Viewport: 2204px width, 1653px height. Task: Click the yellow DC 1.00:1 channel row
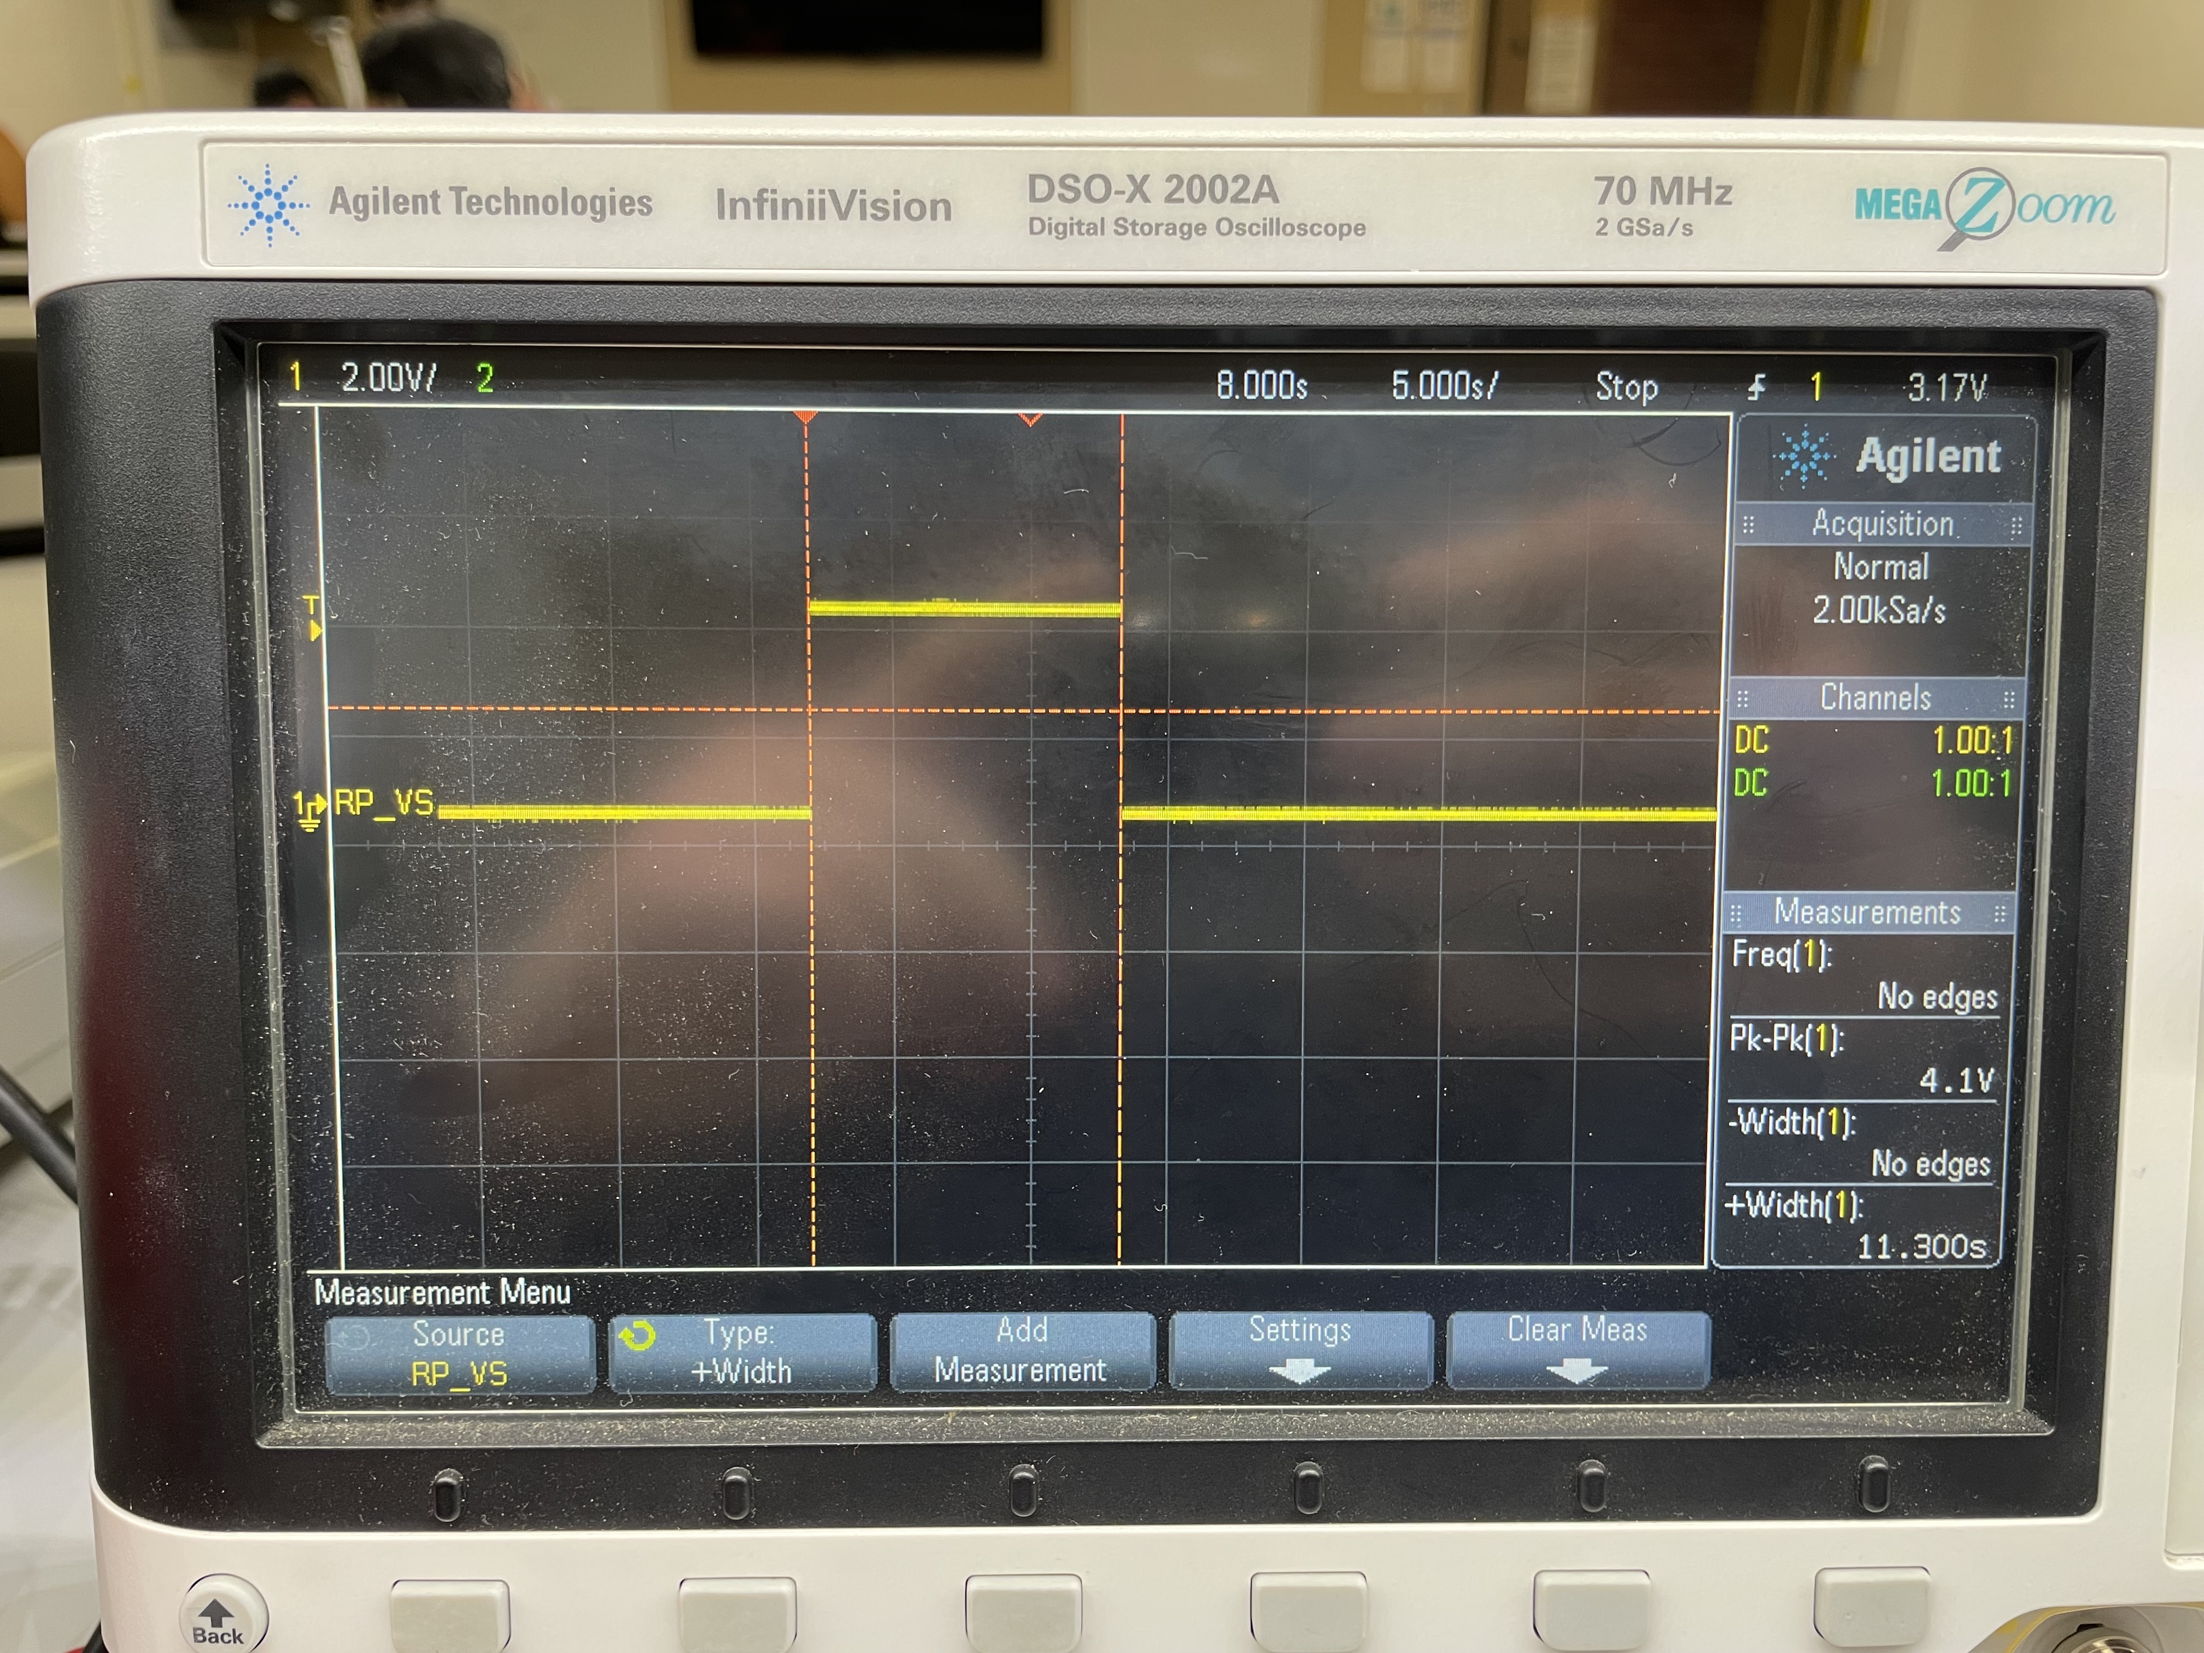(1874, 740)
